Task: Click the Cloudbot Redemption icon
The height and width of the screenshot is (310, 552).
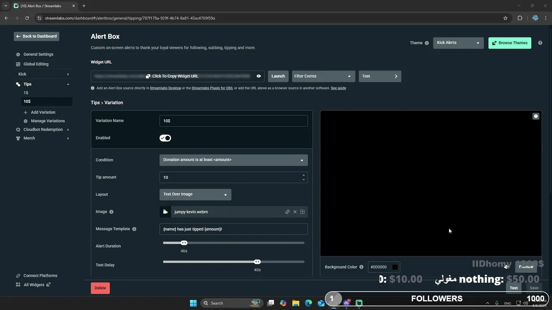Action: coord(18,130)
